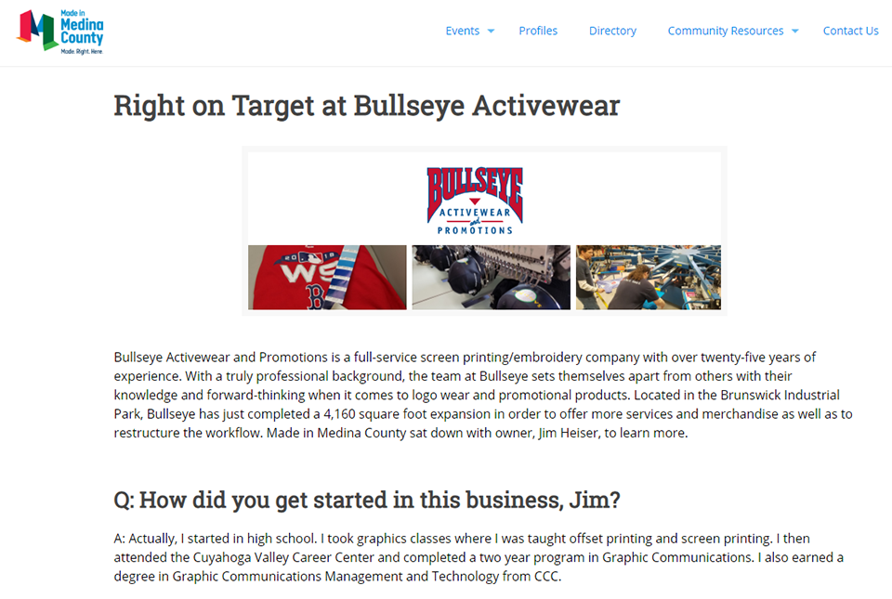Click the 'How did you get started' heading
The image size is (892, 599).
367,501
